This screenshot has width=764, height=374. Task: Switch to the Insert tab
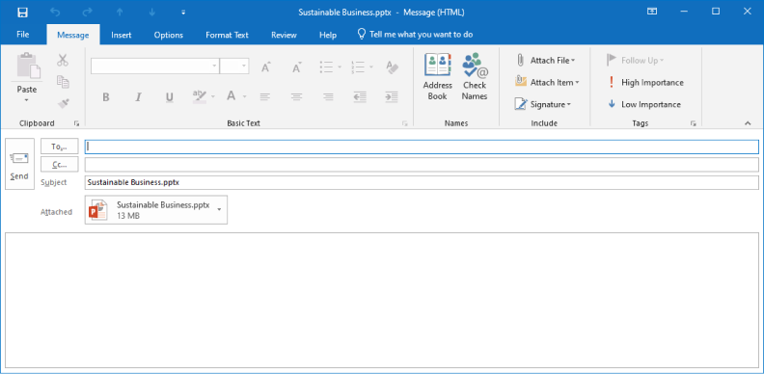(122, 35)
